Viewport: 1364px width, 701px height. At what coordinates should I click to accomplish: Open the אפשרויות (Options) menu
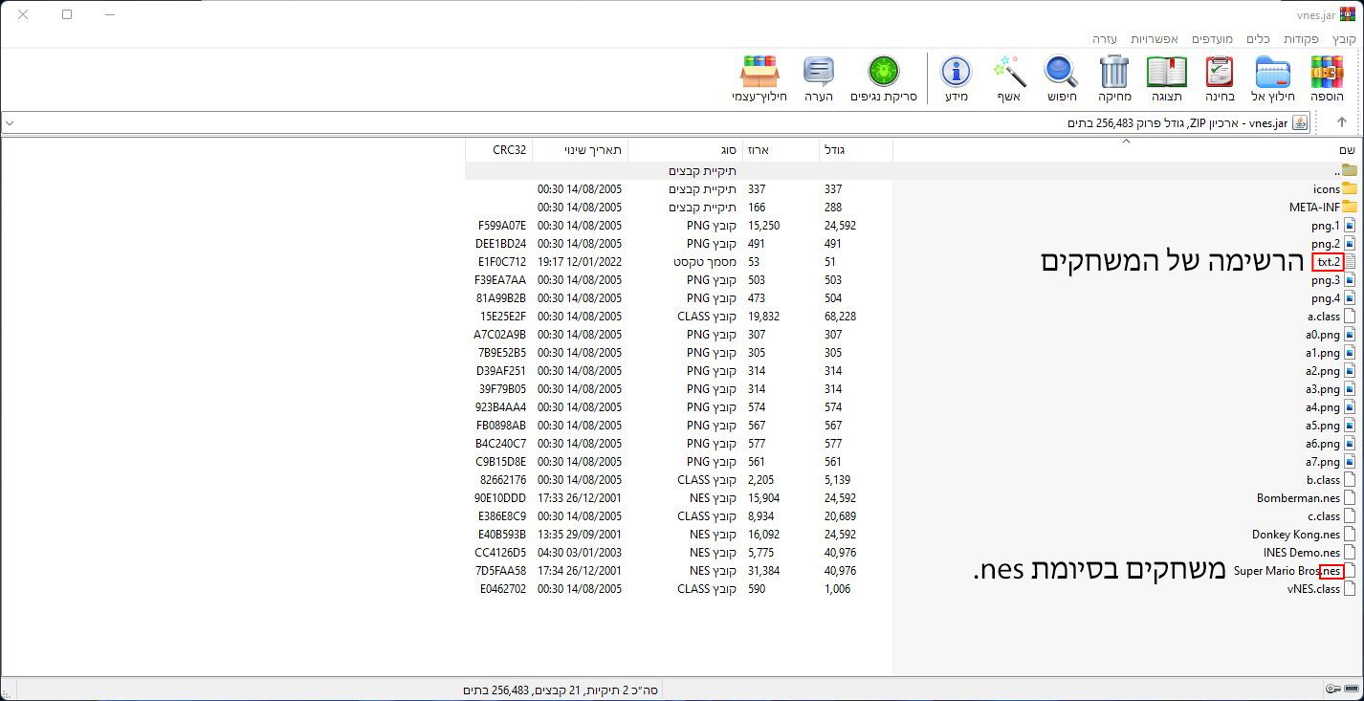(1155, 39)
